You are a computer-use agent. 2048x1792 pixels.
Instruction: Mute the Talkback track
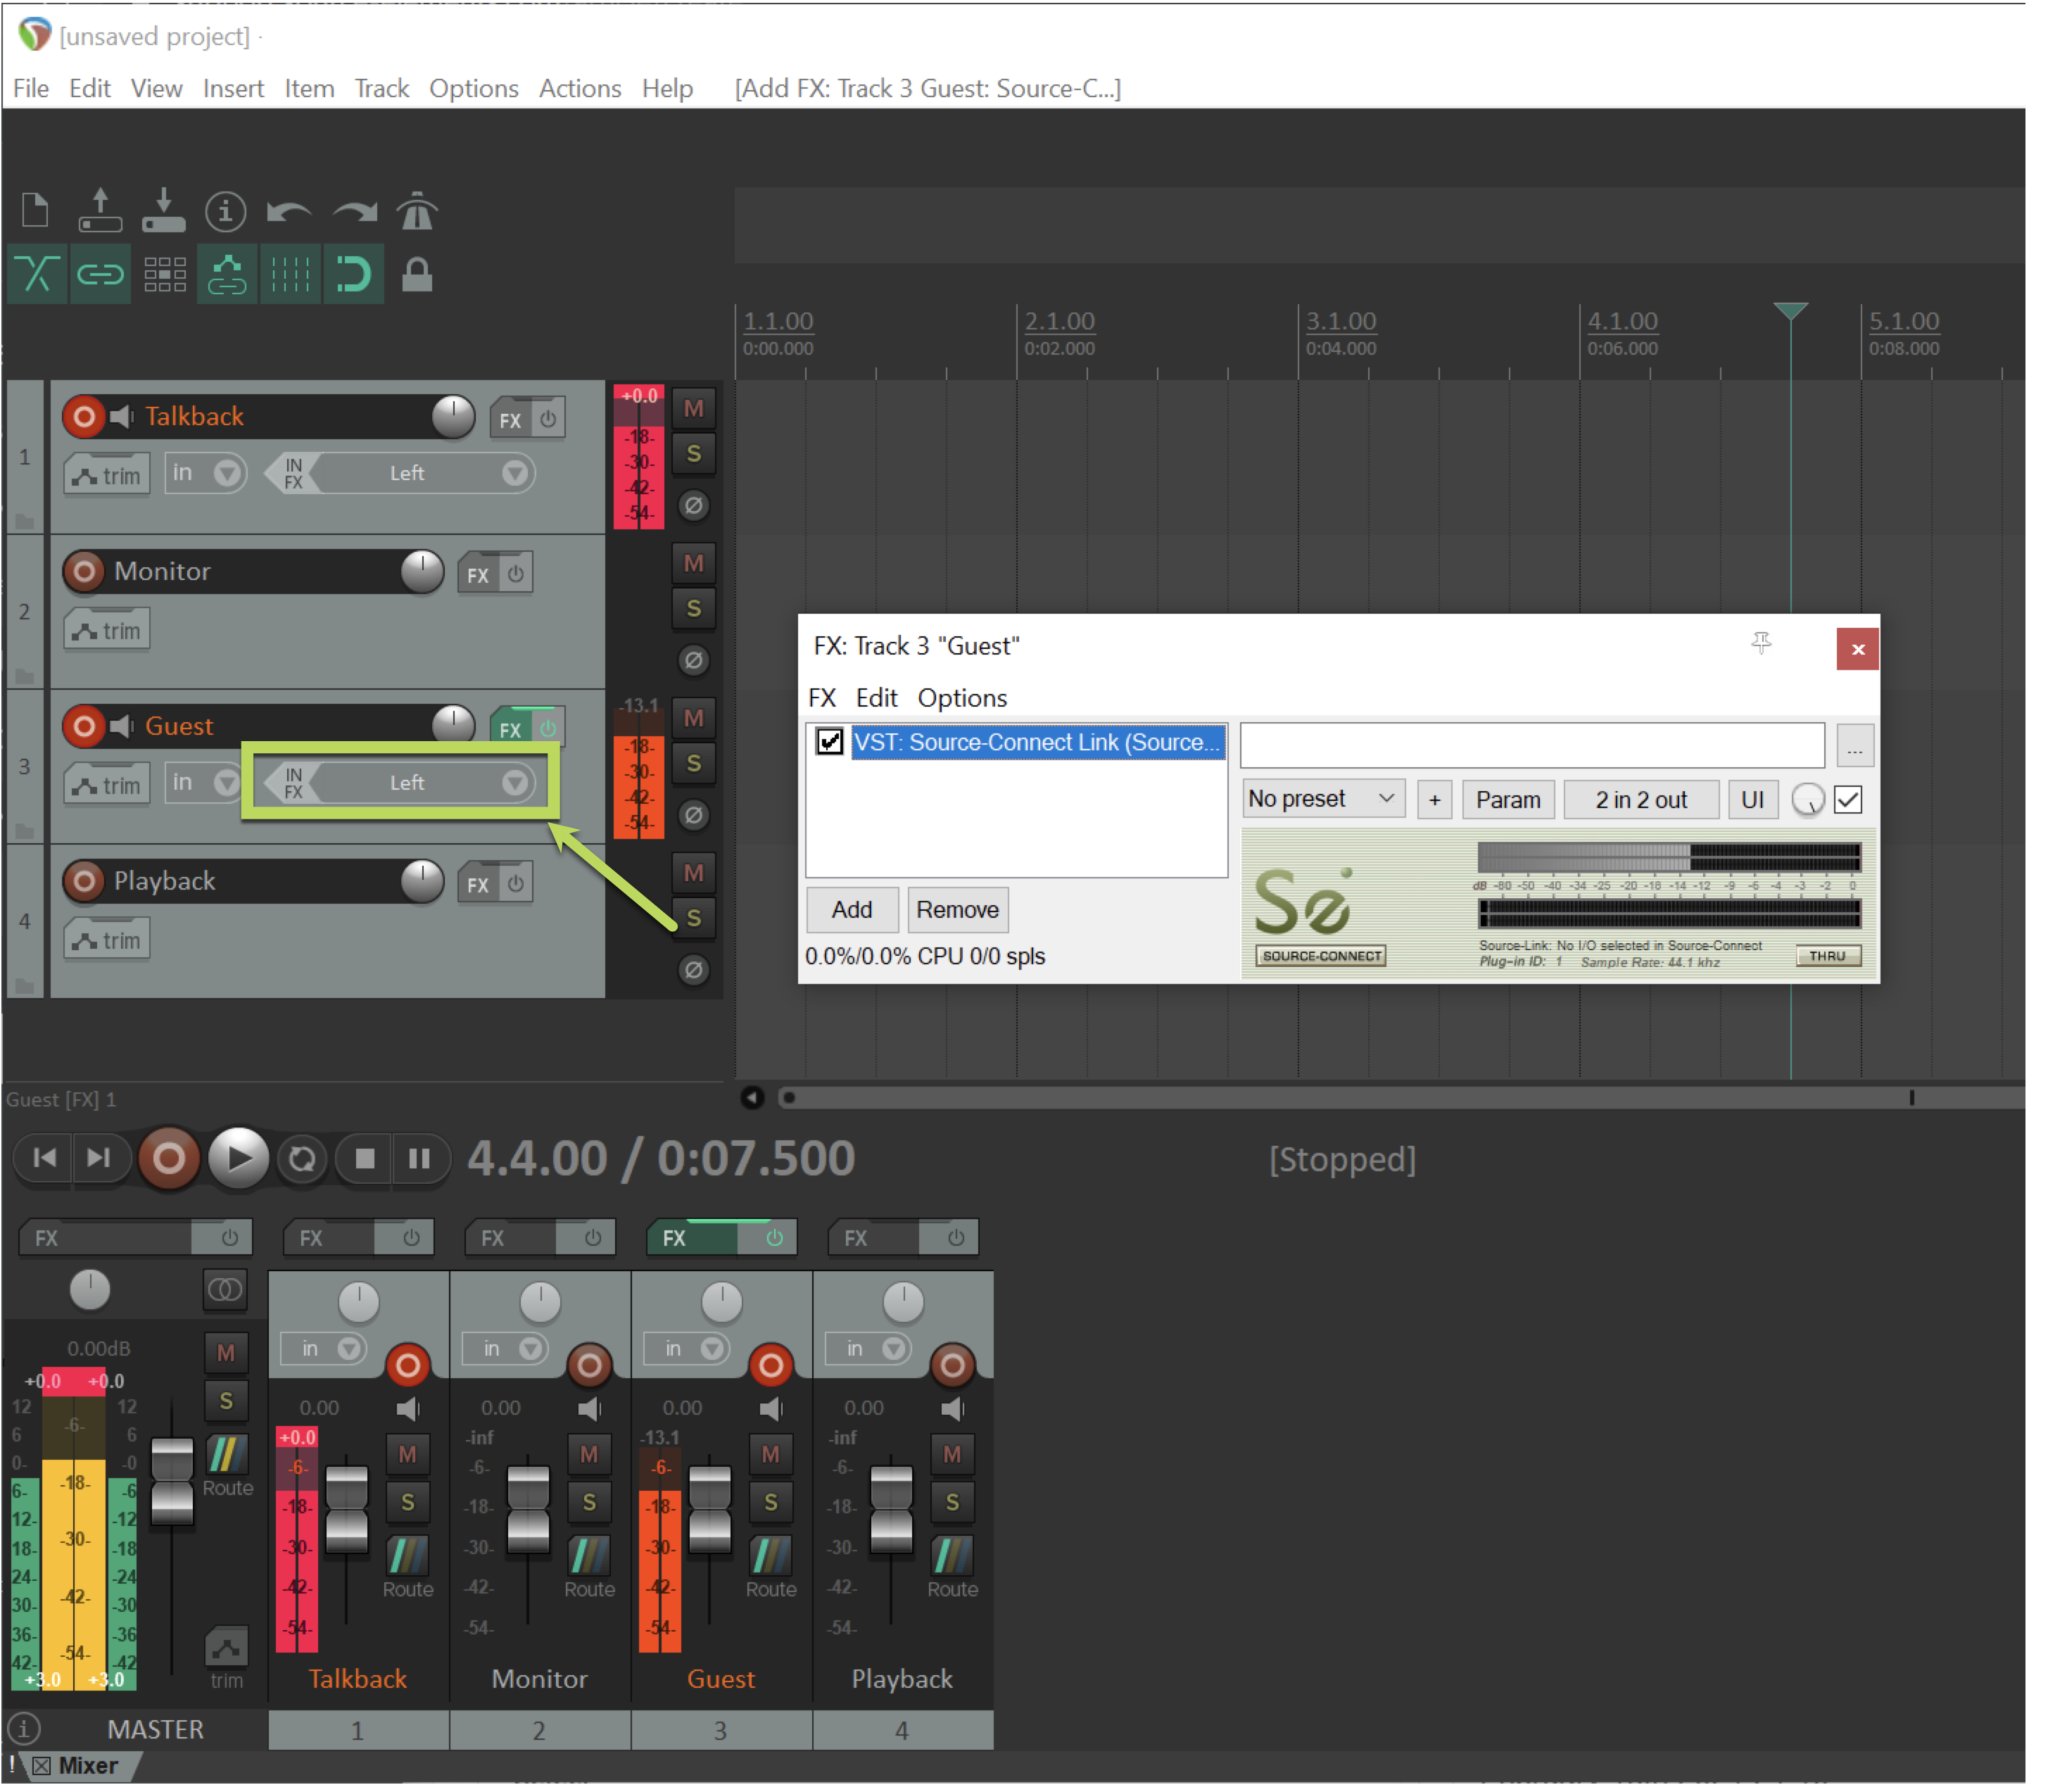[693, 409]
